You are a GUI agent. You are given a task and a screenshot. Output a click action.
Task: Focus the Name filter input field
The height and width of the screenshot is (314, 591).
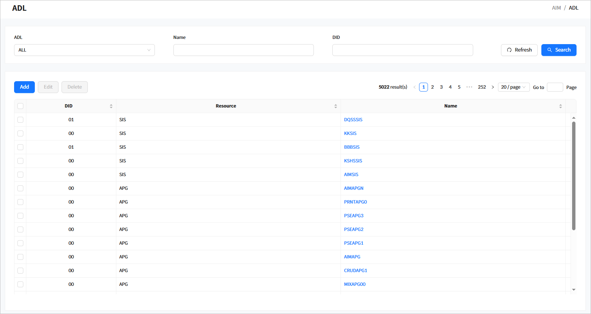coord(243,50)
